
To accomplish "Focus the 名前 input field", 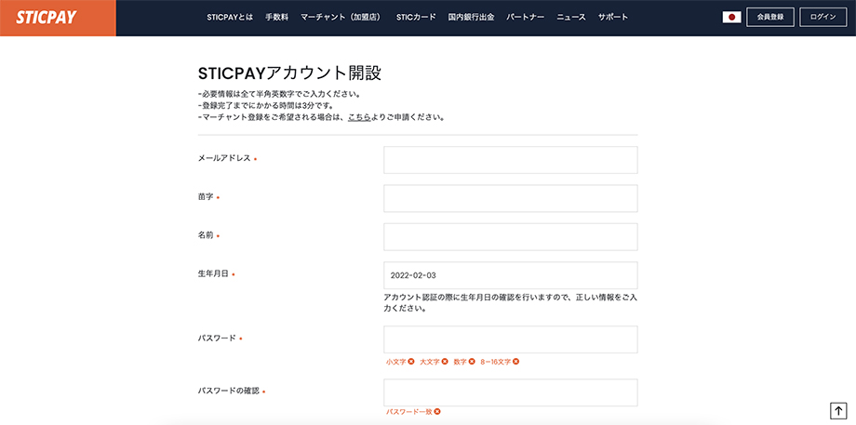I will (x=511, y=237).
